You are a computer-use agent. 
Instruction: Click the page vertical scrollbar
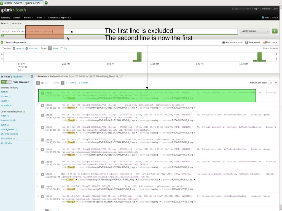281,108
